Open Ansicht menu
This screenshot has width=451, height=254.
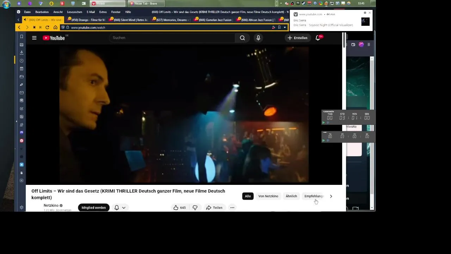pyautogui.click(x=58, y=12)
